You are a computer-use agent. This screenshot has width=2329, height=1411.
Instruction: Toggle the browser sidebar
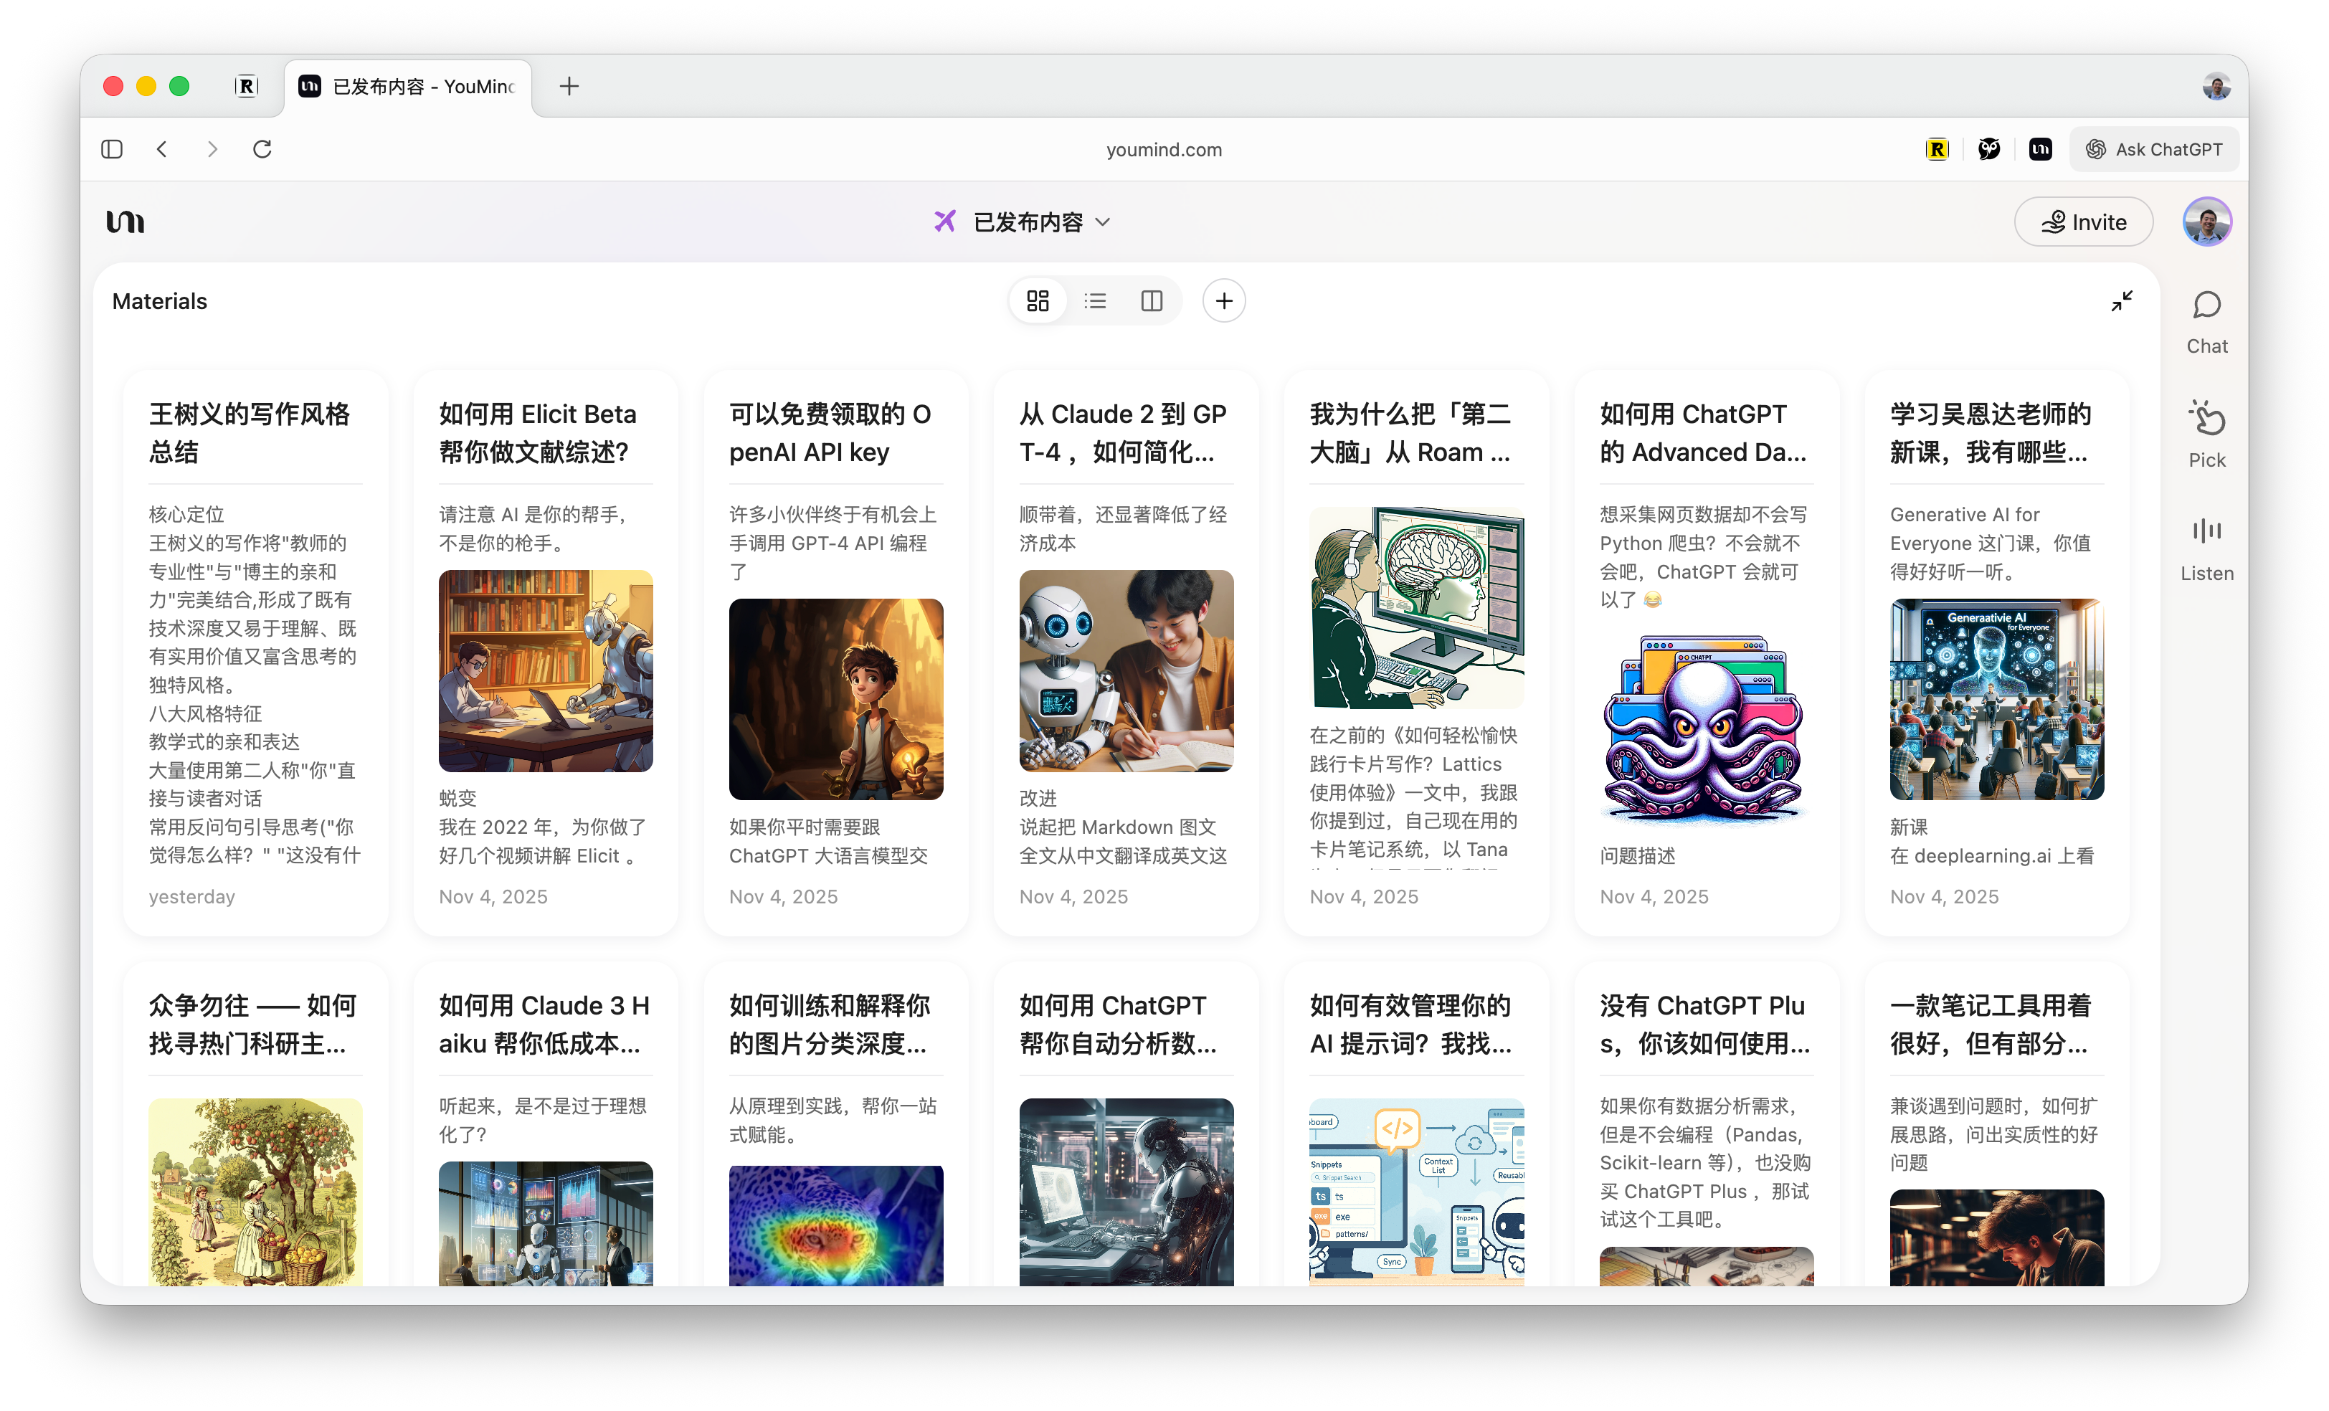coord(112,149)
